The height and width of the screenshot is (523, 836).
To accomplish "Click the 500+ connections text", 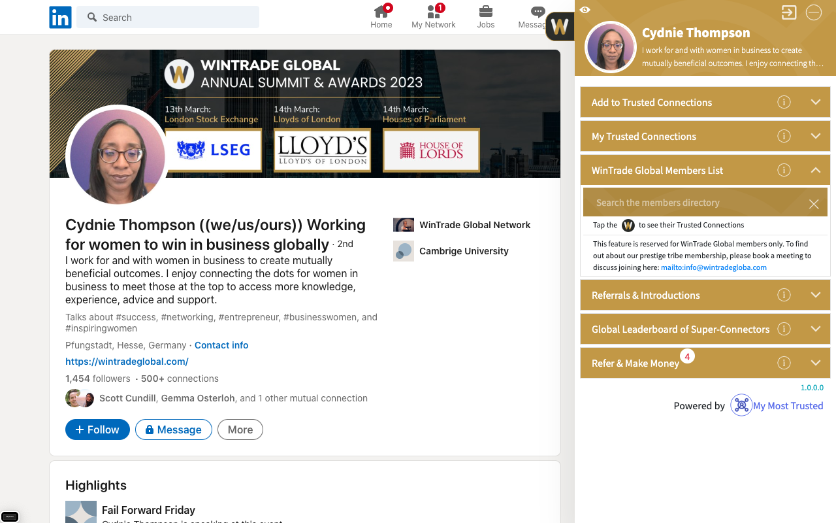I will [x=180, y=379].
